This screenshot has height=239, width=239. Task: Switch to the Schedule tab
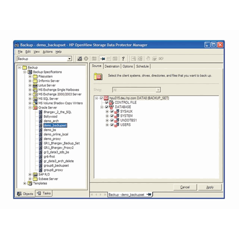(x=142, y=66)
